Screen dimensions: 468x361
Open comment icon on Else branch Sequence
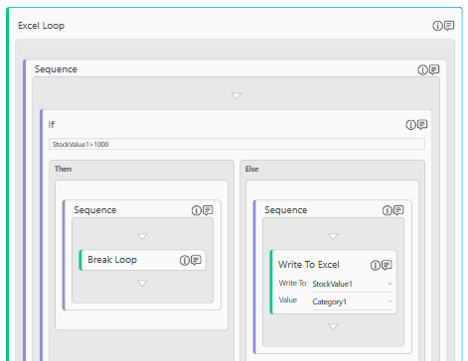pos(398,210)
